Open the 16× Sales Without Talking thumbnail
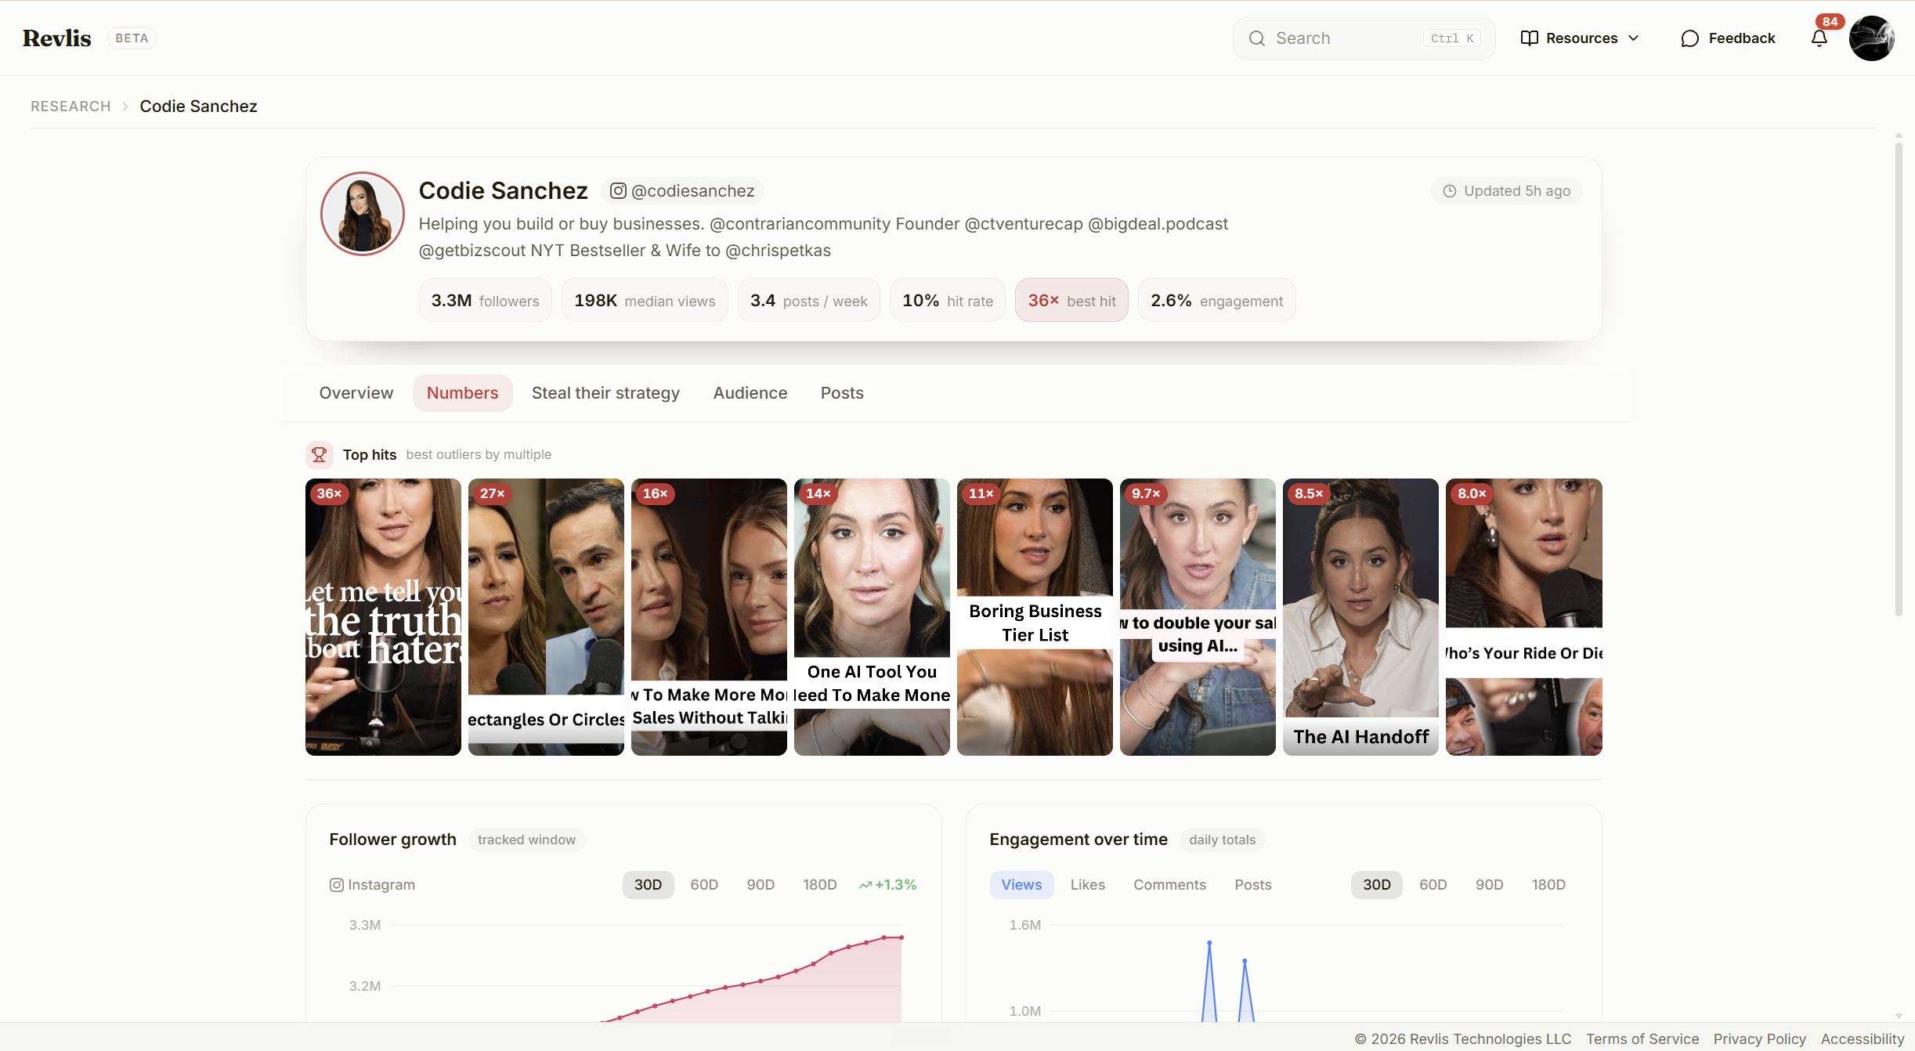Screen dimensions: 1915x1051 pyautogui.click(x=709, y=617)
